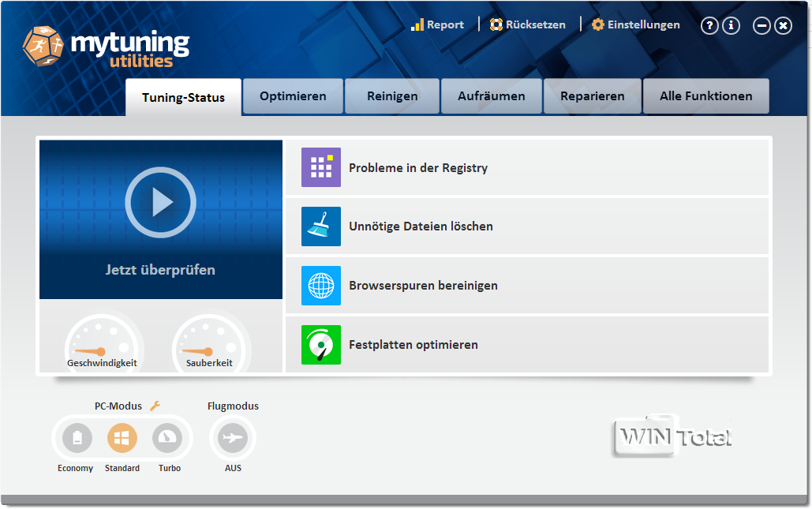Image resolution: width=812 pixels, height=509 pixels.
Task: Select Standard PC mode
Action: [122, 438]
